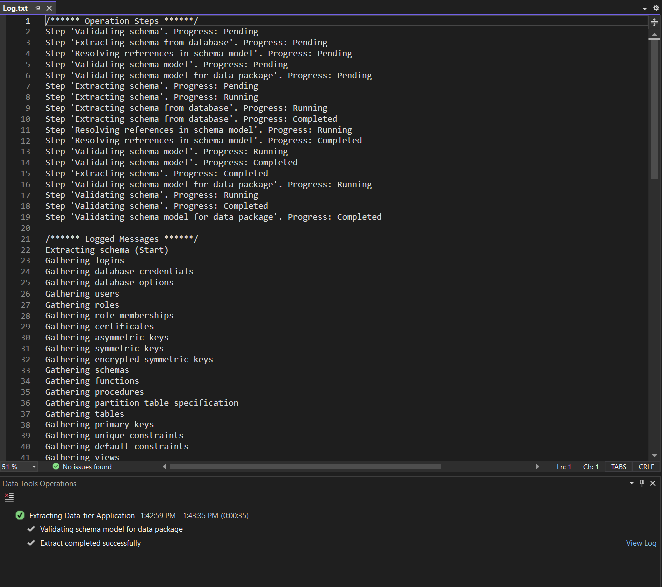Click the checkmark beside Validating schema model
Viewport: 662px width, 587px height.
[x=31, y=529]
